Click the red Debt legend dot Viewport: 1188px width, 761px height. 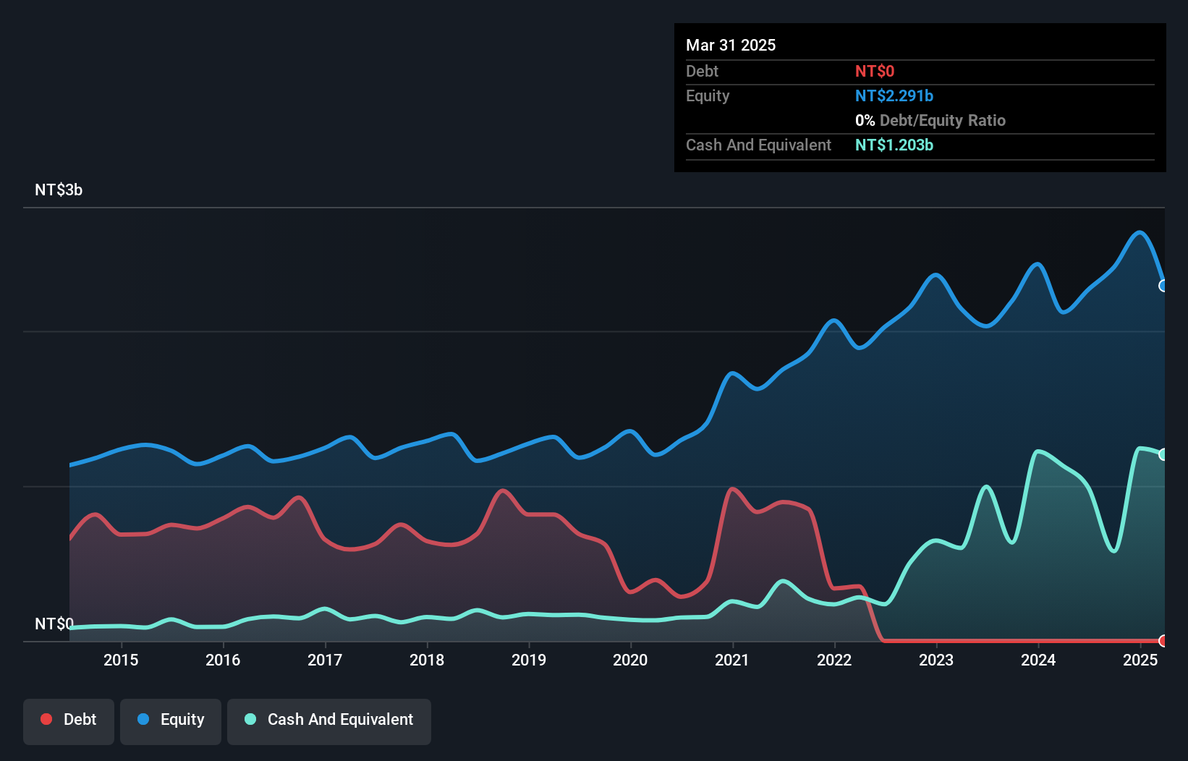46,719
